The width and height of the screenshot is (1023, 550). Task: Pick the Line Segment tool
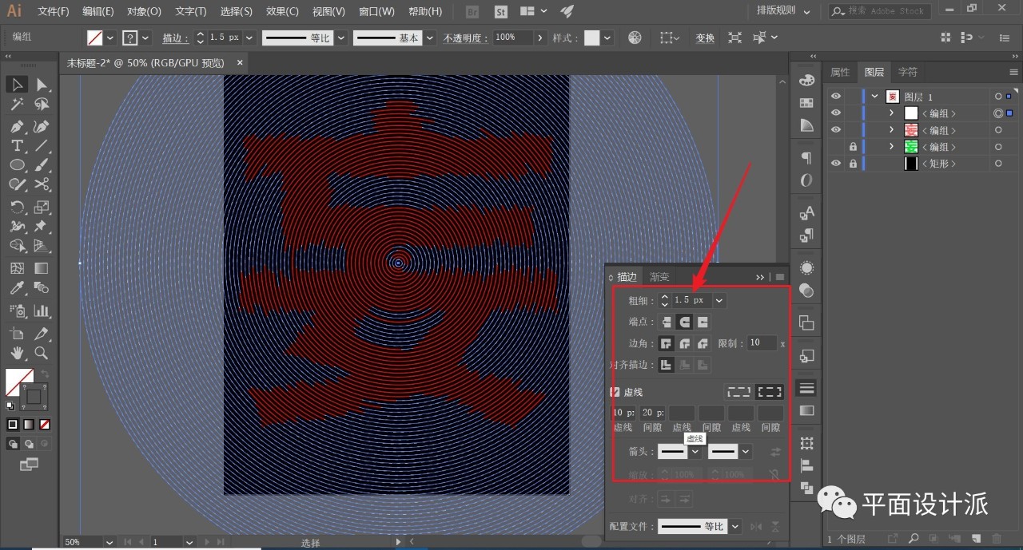click(42, 145)
